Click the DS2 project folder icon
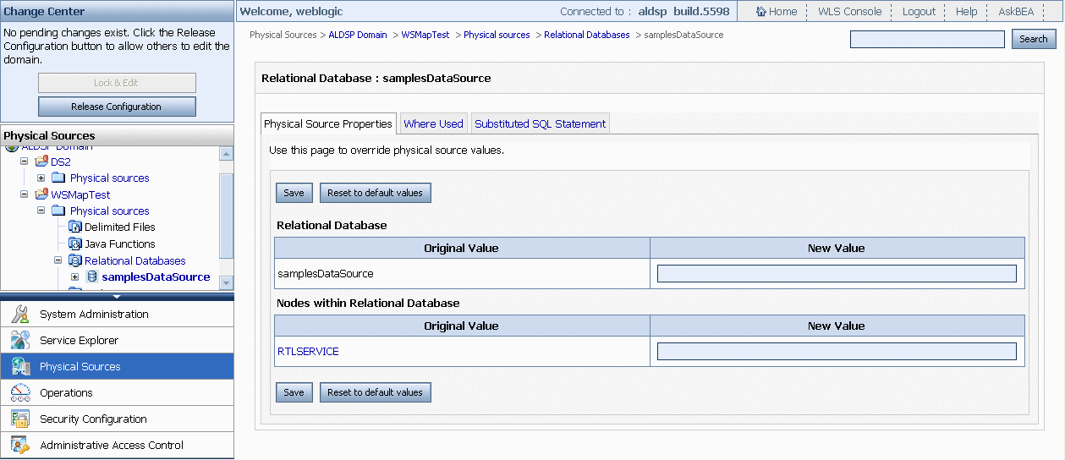The height and width of the screenshot is (460, 1065). (x=41, y=162)
